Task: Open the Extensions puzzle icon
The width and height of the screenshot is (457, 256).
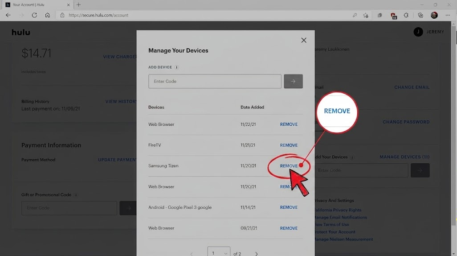Action: (406, 15)
